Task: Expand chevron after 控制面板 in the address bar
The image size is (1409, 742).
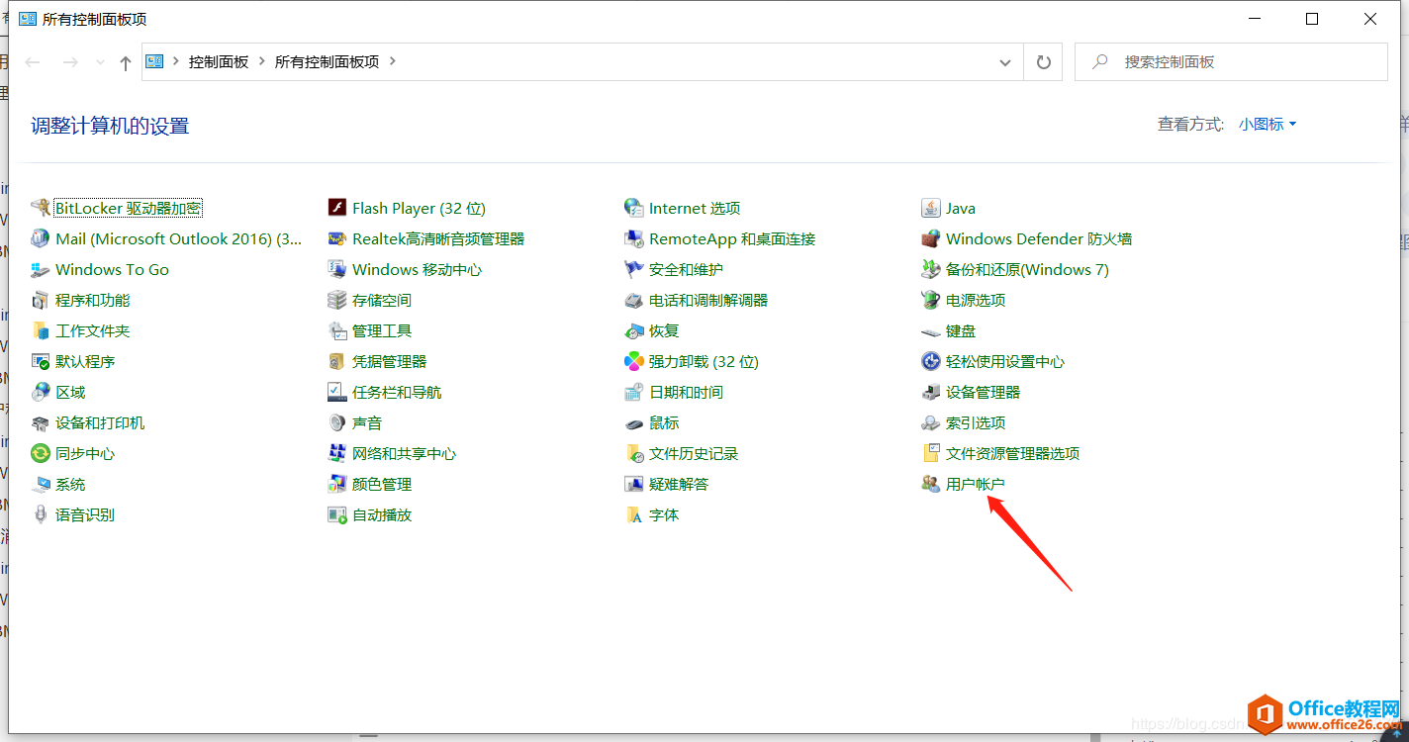Action: pyautogui.click(x=263, y=61)
